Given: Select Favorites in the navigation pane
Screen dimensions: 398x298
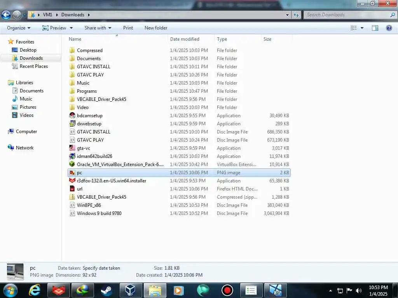Looking at the screenshot, I should point(25,42).
